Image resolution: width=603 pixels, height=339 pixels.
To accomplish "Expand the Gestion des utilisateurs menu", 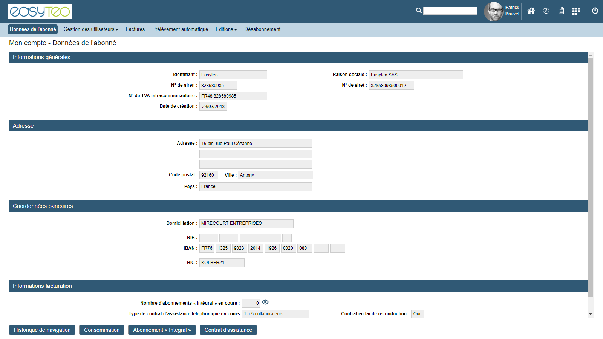I will click(x=91, y=29).
